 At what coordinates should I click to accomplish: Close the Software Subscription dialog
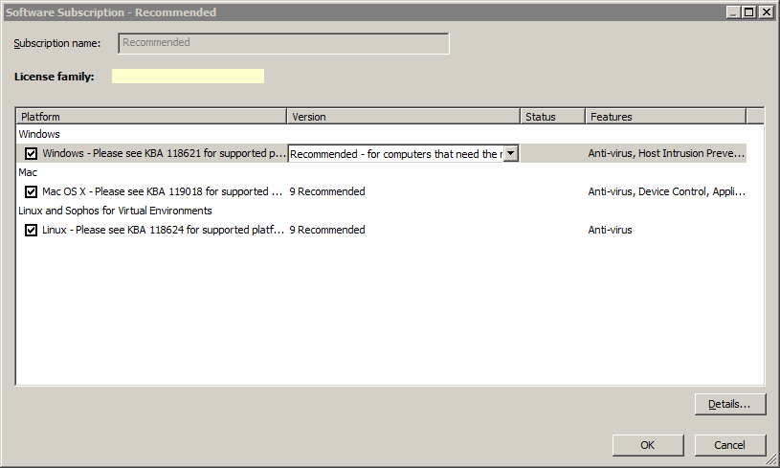click(x=766, y=12)
